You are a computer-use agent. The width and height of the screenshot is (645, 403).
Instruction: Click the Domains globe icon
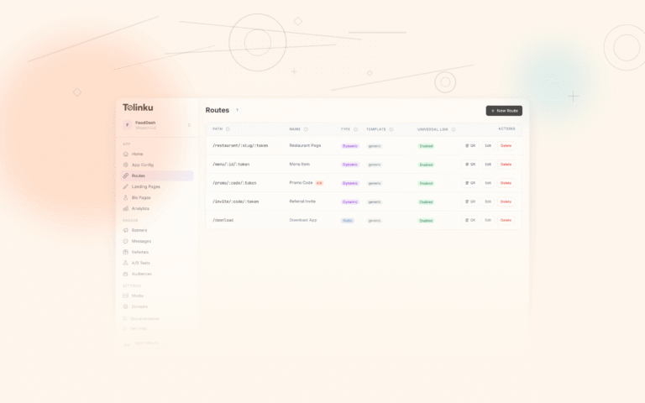pyautogui.click(x=125, y=306)
